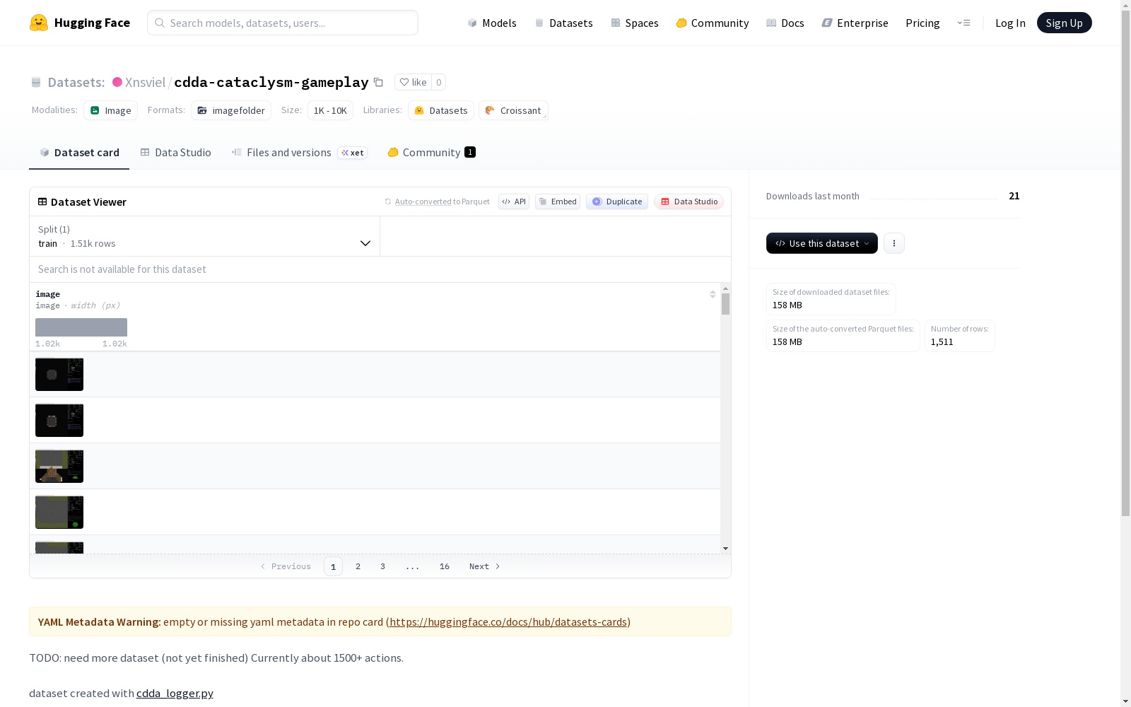Open the cdda_logger.py link
Image resolution: width=1131 pixels, height=707 pixels.
pyautogui.click(x=175, y=694)
